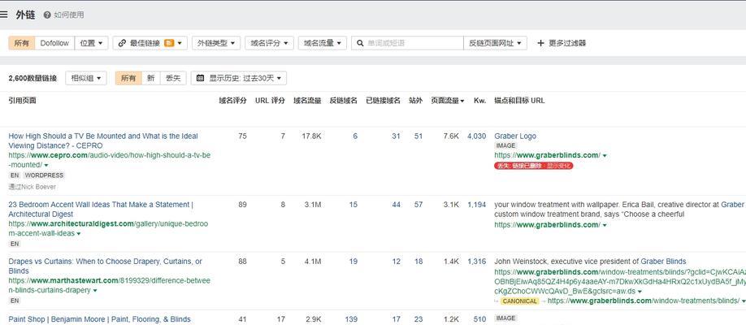Image resolution: width=746 pixels, height=325 pixels.
Task: Open the 反链页面网址 dropdown
Action: pyautogui.click(x=495, y=43)
